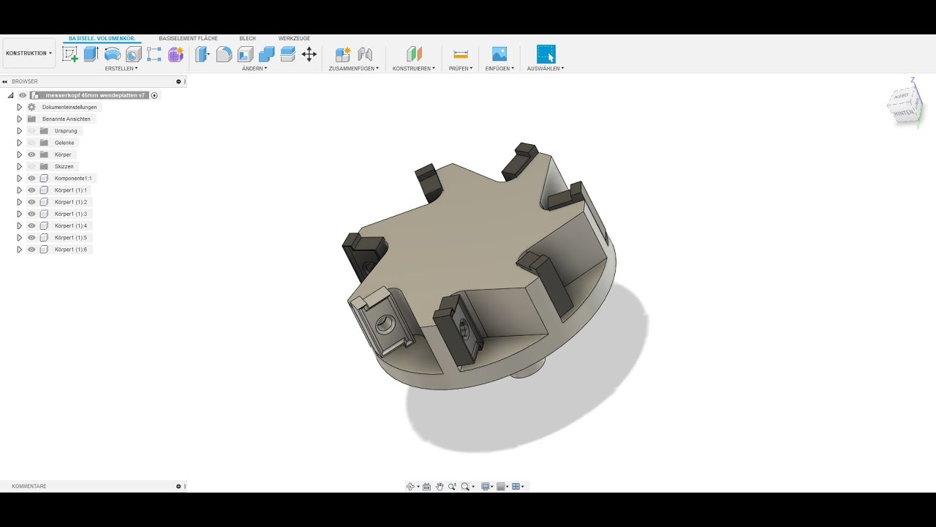Open the Auswählen dropdown menu
Image resolution: width=936 pixels, height=527 pixels.
pyautogui.click(x=546, y=68)
